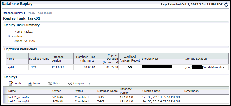Click the Import replay button

point(36,83)
